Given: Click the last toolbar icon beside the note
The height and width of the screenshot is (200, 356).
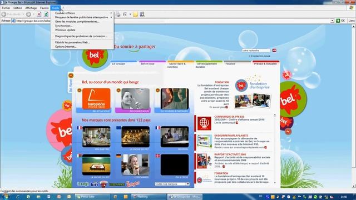Looking at the screenshot, I should [142, 14].
